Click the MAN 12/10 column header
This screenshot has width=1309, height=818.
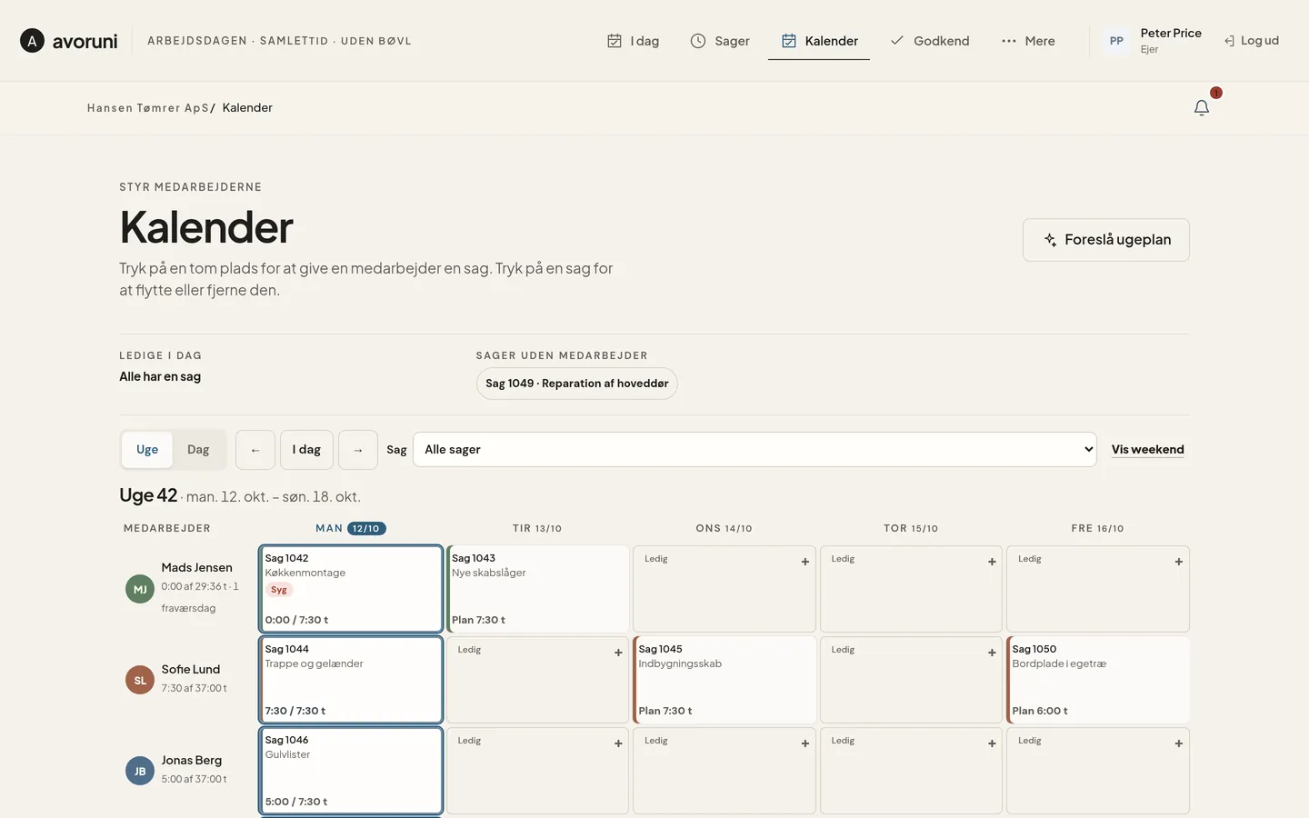(x=351, y=528)
